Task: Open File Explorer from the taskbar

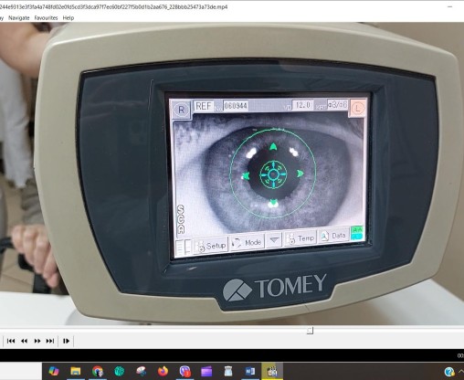Action: [76, 371]
